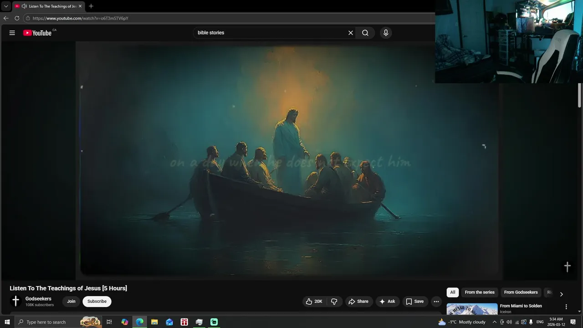Open the Windows Start menu

click(7, 322)
